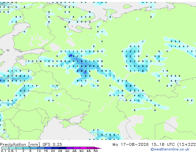Pick the 35–40 mm legend color swatch

[x=76, y=148]
